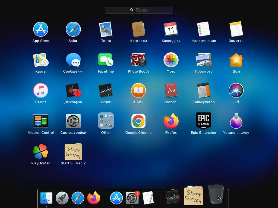Open Системные настройки in Launchpad grid

[73, 121]
